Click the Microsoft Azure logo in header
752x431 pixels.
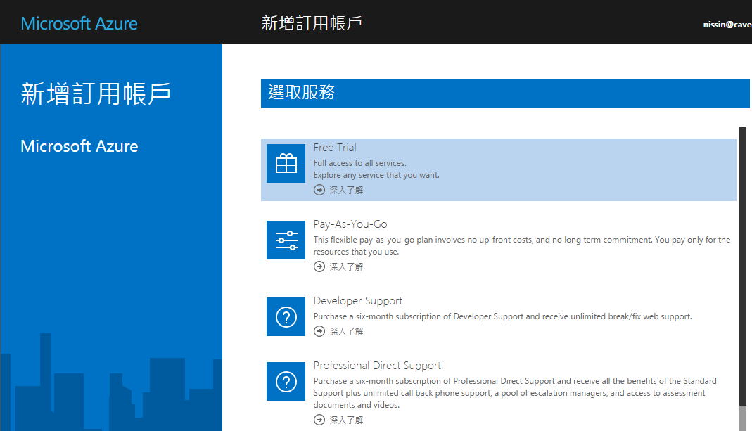(x=79, y=23)
